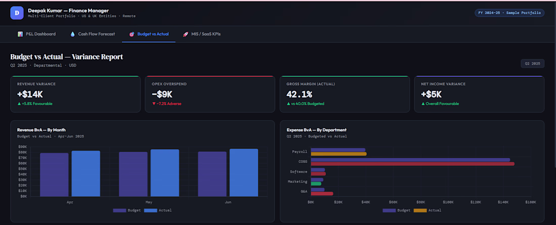Click the 'Apr' month axis label

tap(70, 202)
